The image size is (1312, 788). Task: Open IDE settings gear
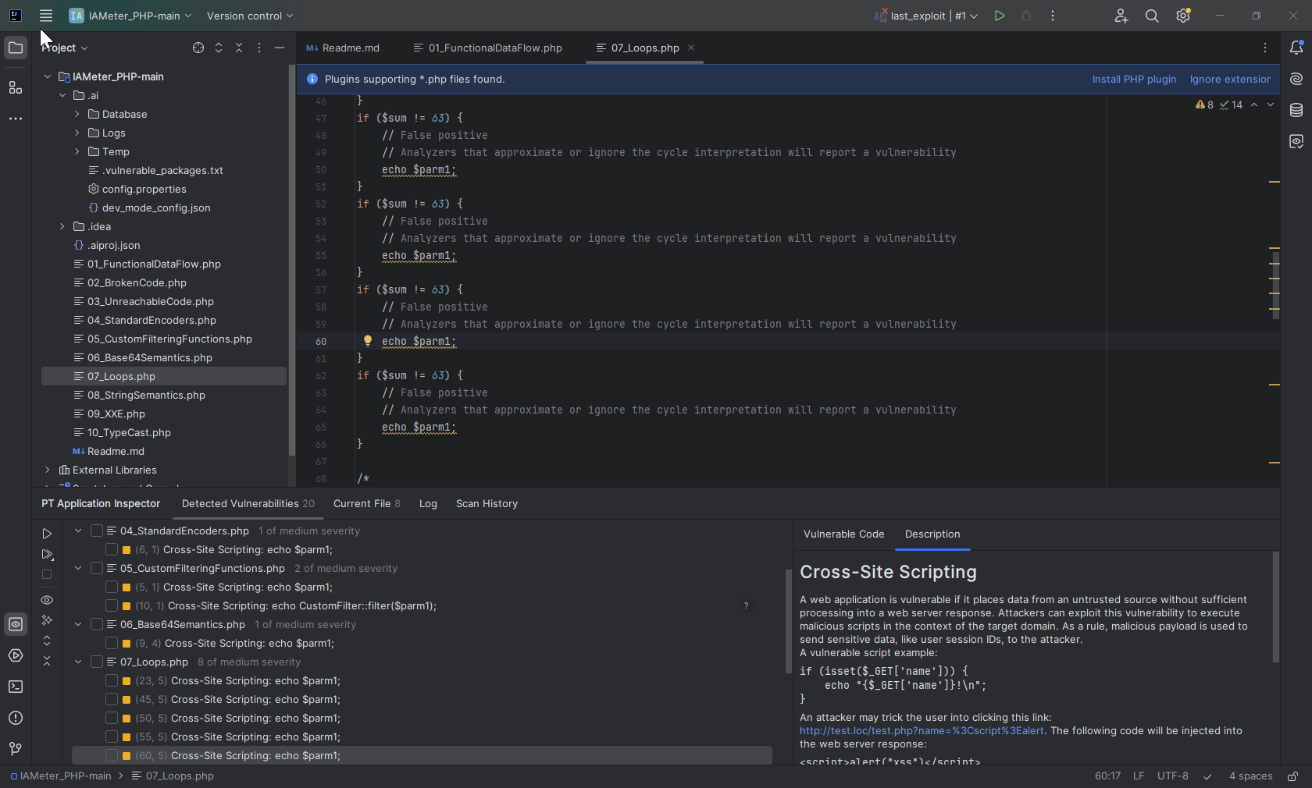(x=1183, y=16)
